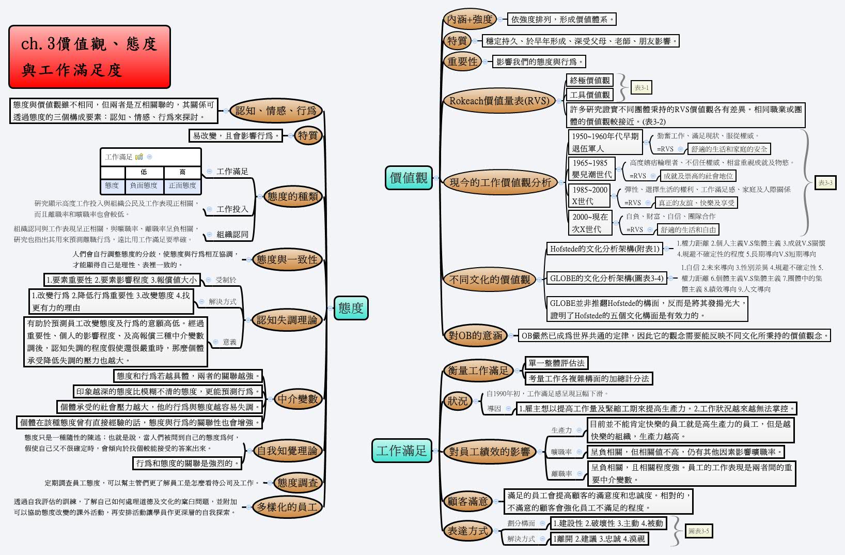Click the chart marker icon beside 工作滿足 table title
Image resolution: width=845 pixels, height=555 pixels.
[x=138, y=157]
